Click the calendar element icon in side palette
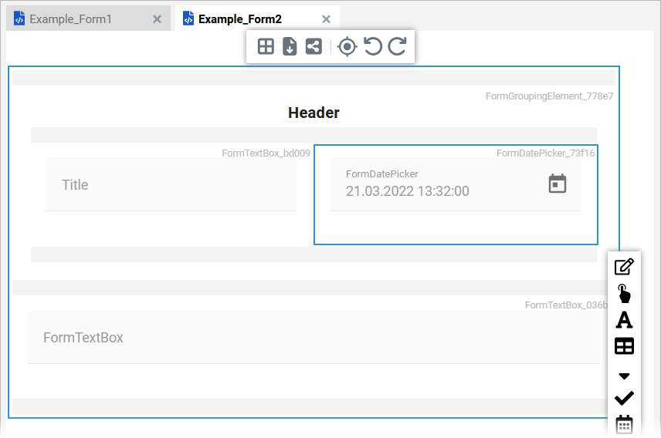661x438 pixels. click(624, 425)
